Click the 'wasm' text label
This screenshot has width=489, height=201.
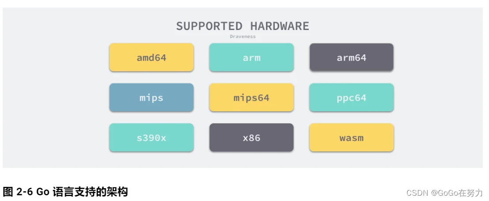point(352,138)
